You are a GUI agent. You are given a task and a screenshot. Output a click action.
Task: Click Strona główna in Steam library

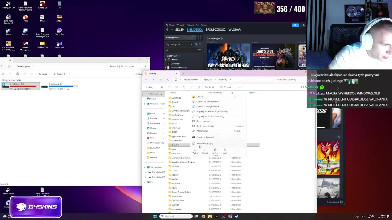click(x=180, y=37)
